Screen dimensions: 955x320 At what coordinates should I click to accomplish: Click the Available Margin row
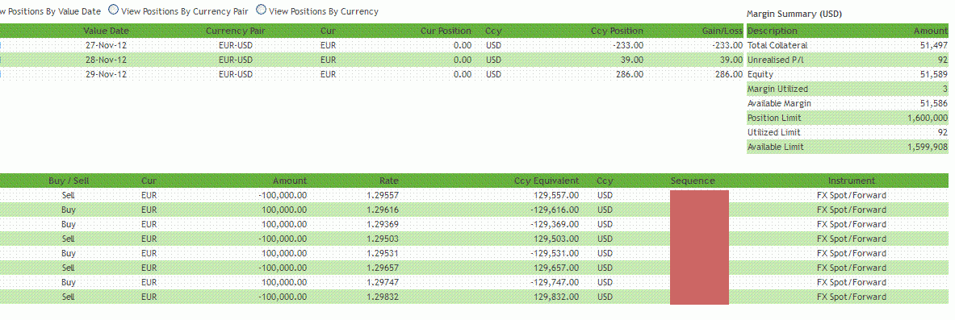point(847,103)
